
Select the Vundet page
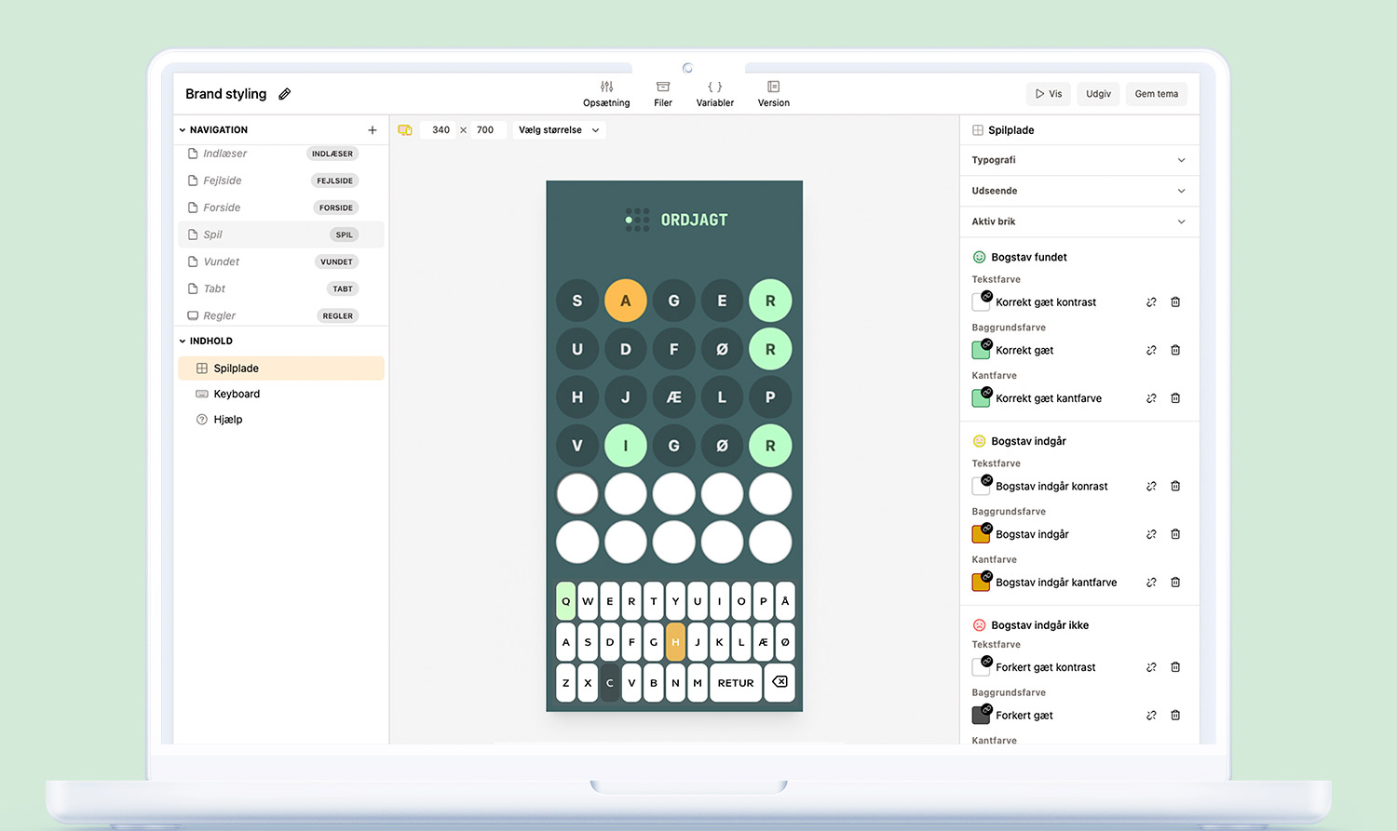[x=280, y=261]
